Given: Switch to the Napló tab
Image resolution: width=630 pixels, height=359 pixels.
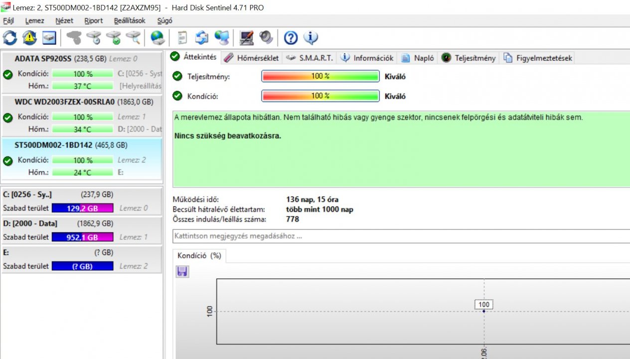Looking at the screenshot, I should (x=418, y=58).
